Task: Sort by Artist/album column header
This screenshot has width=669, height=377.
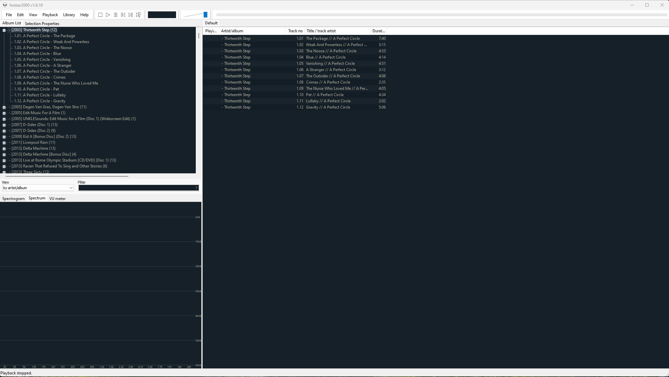Action: 252,31
